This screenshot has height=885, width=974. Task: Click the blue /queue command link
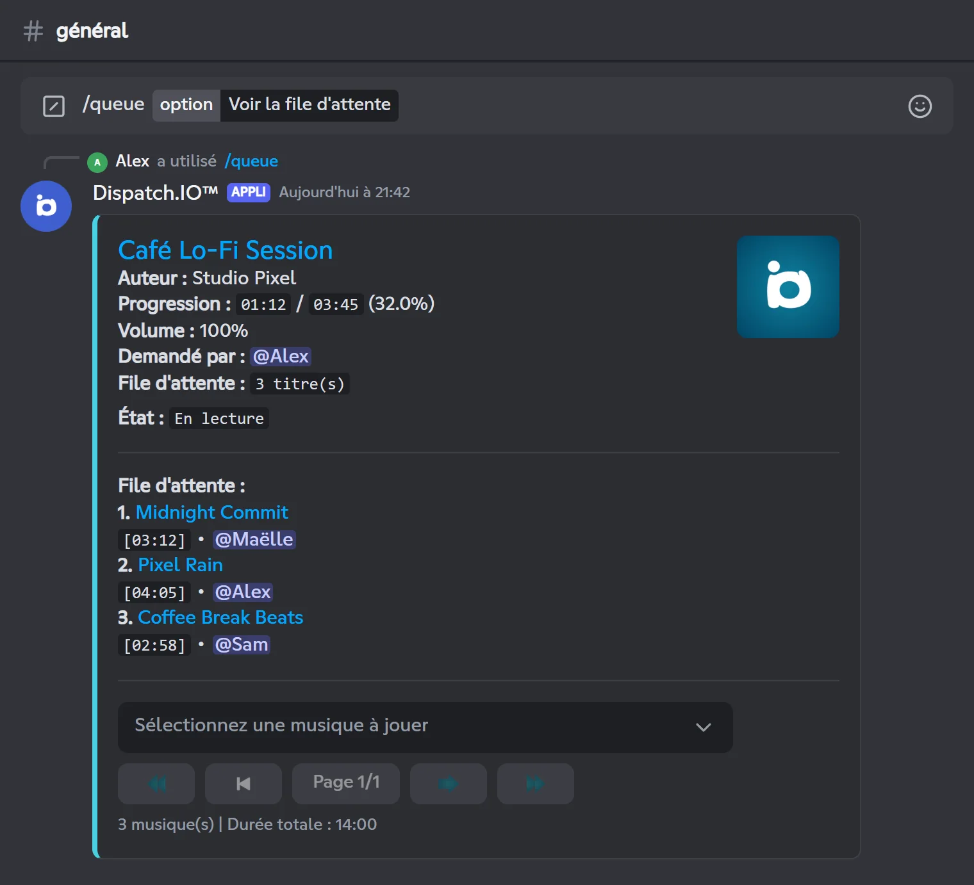251,161
